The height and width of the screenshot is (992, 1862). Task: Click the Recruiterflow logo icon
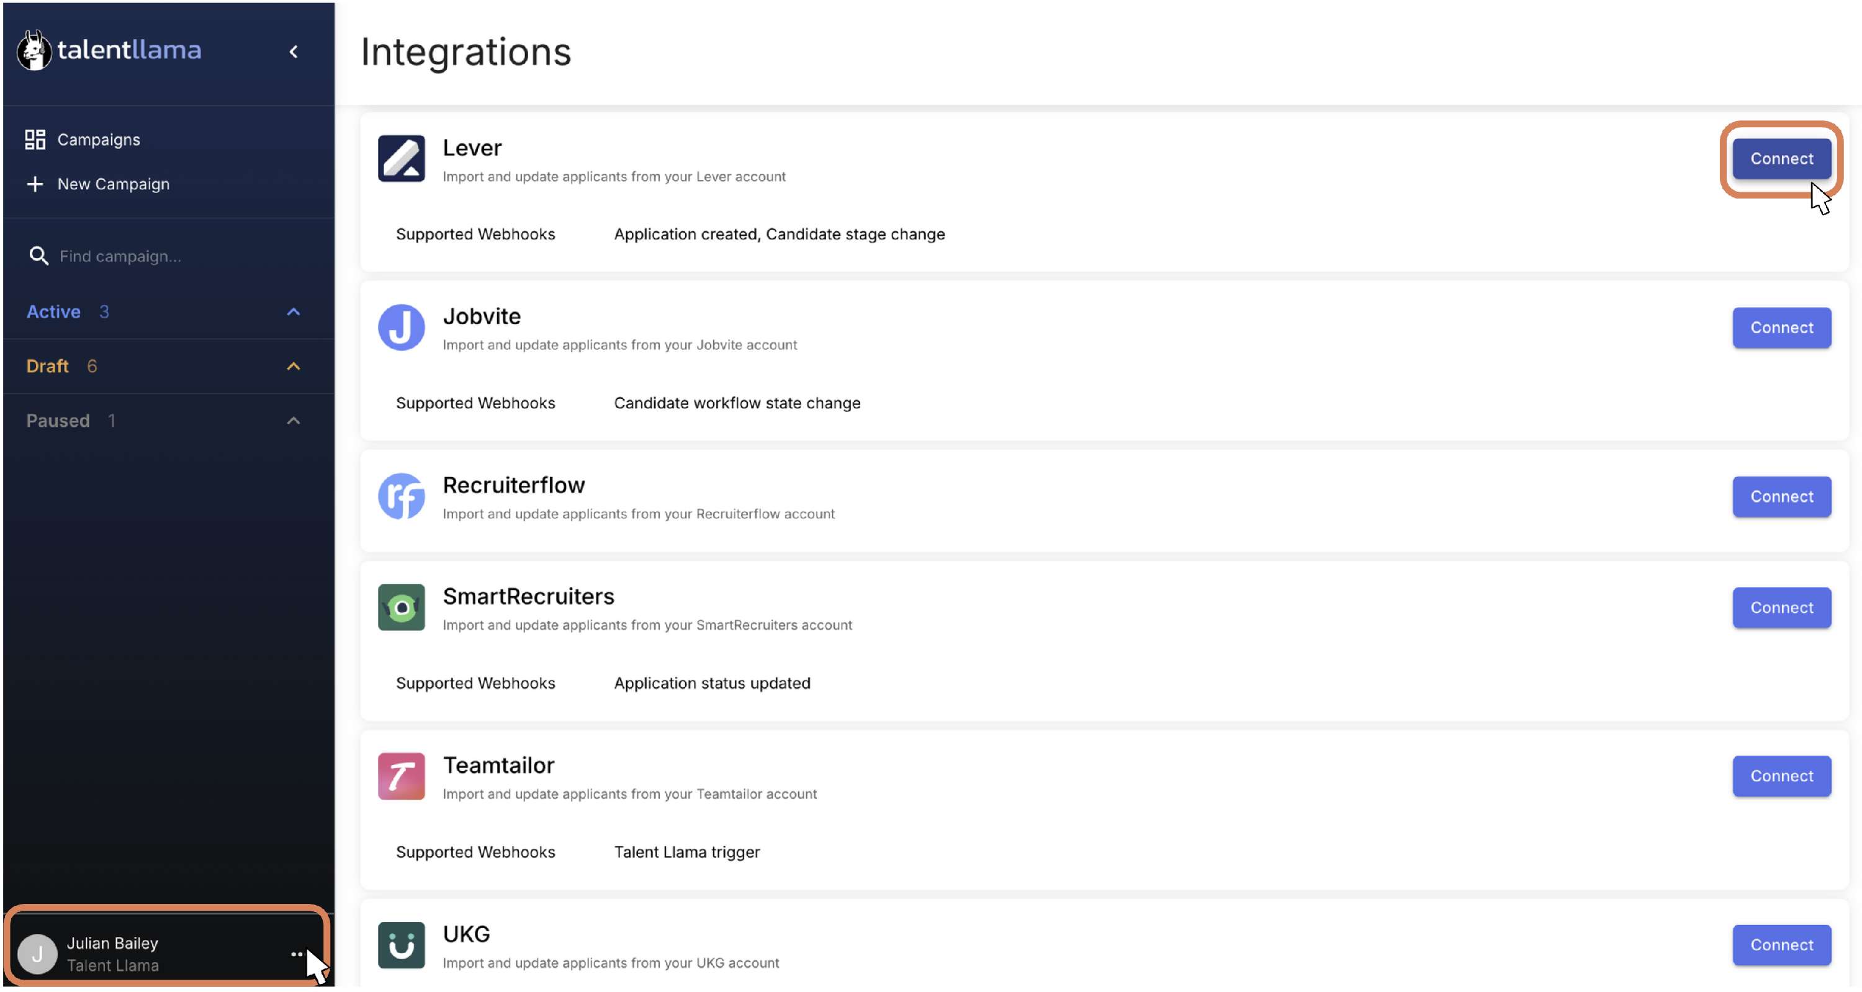pyautogui.click(x=401, y=496)
